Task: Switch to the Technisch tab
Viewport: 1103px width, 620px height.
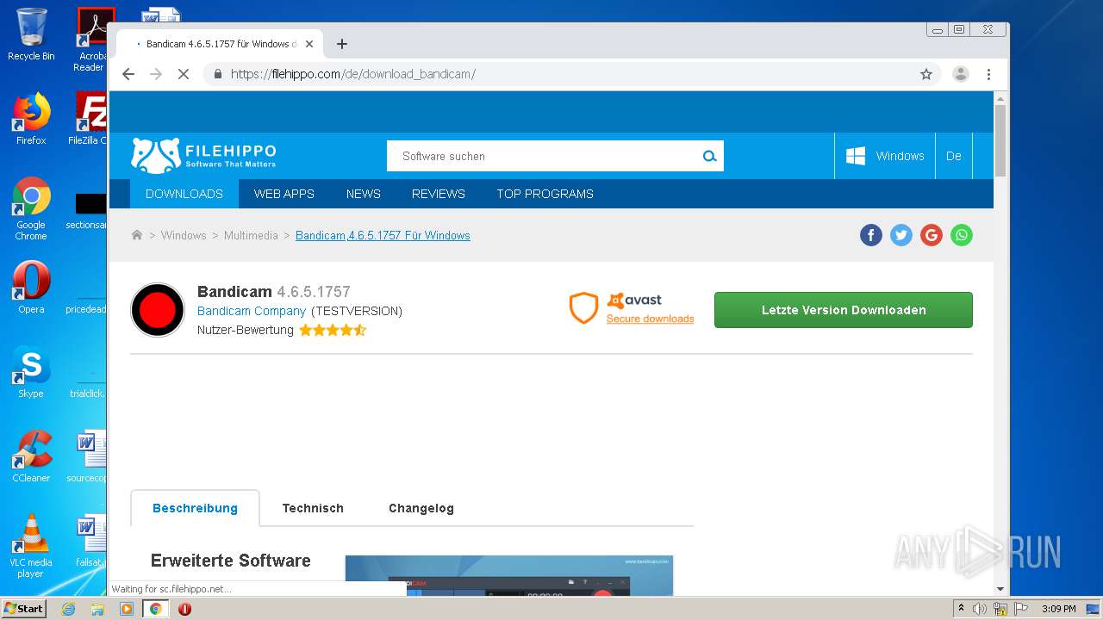Action: [x=313, y=508]
